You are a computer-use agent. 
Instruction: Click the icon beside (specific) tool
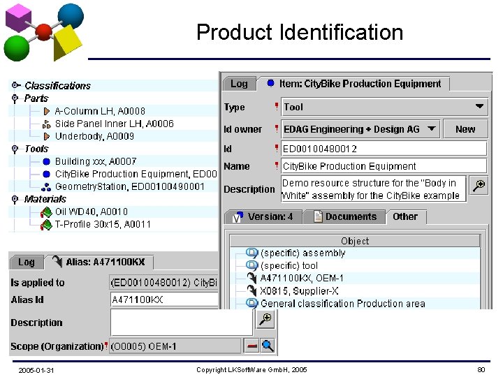(251, 265)
